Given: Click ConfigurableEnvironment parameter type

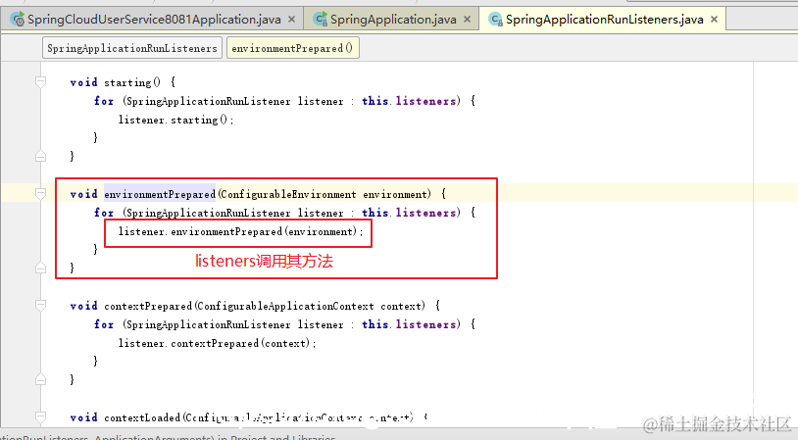Looking at the screenshot, I should pos(288,194).
